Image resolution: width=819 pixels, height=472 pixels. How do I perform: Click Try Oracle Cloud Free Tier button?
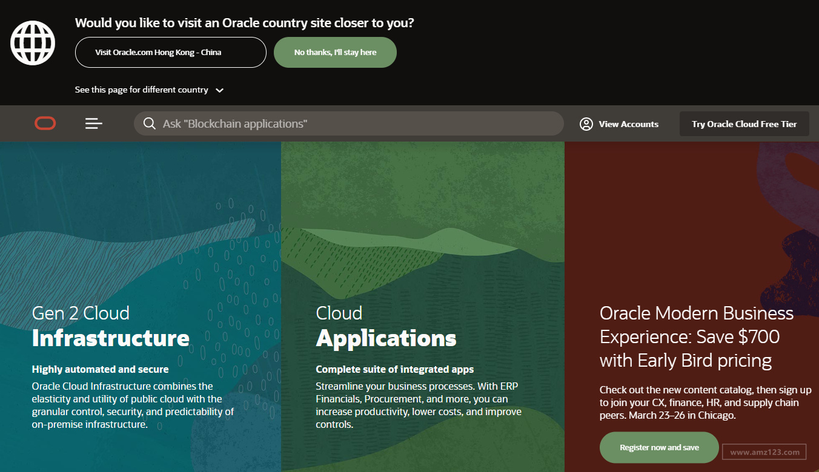click(x=744, y=124)
